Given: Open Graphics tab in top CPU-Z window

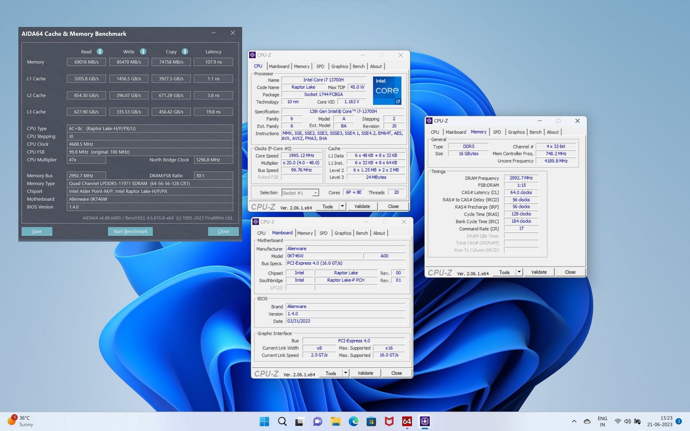Looking at the screenshot, I should [340, 66].
